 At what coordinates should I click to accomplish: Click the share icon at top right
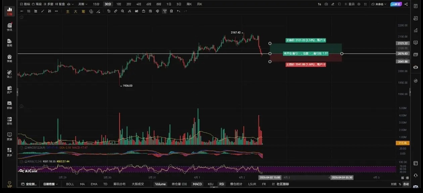coord(406,4)
